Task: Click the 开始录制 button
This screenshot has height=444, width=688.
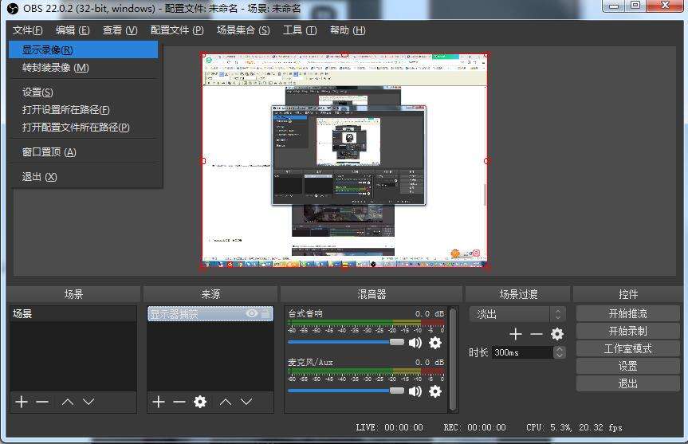Action: pyautogui.click(x=627, y=331)
